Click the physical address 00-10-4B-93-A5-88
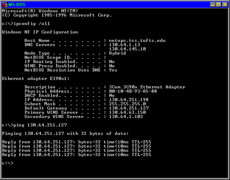The width and height of the screenshot is (230, 180). point(133,91)
